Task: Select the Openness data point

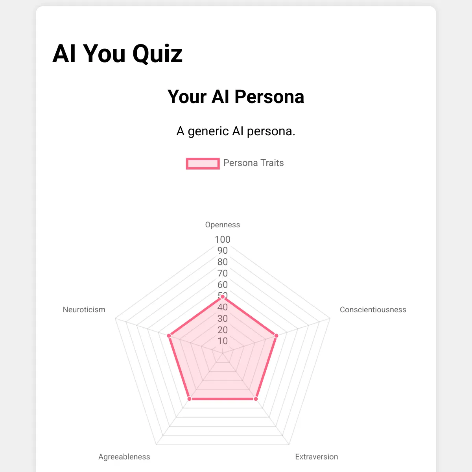Action: pyautogui.click(x=223, y=297)
